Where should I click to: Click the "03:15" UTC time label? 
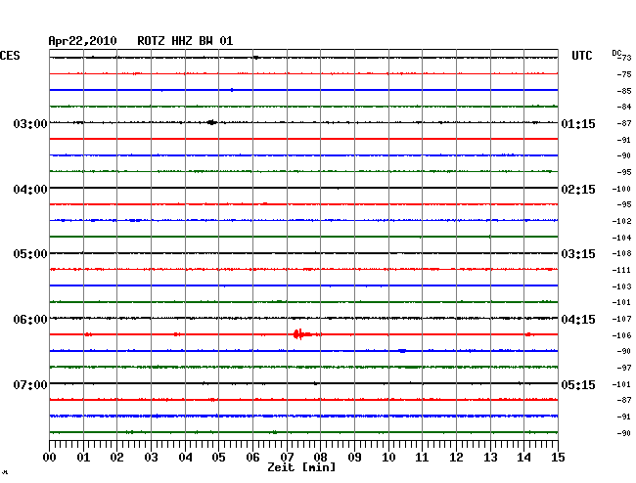pos(578,254)
